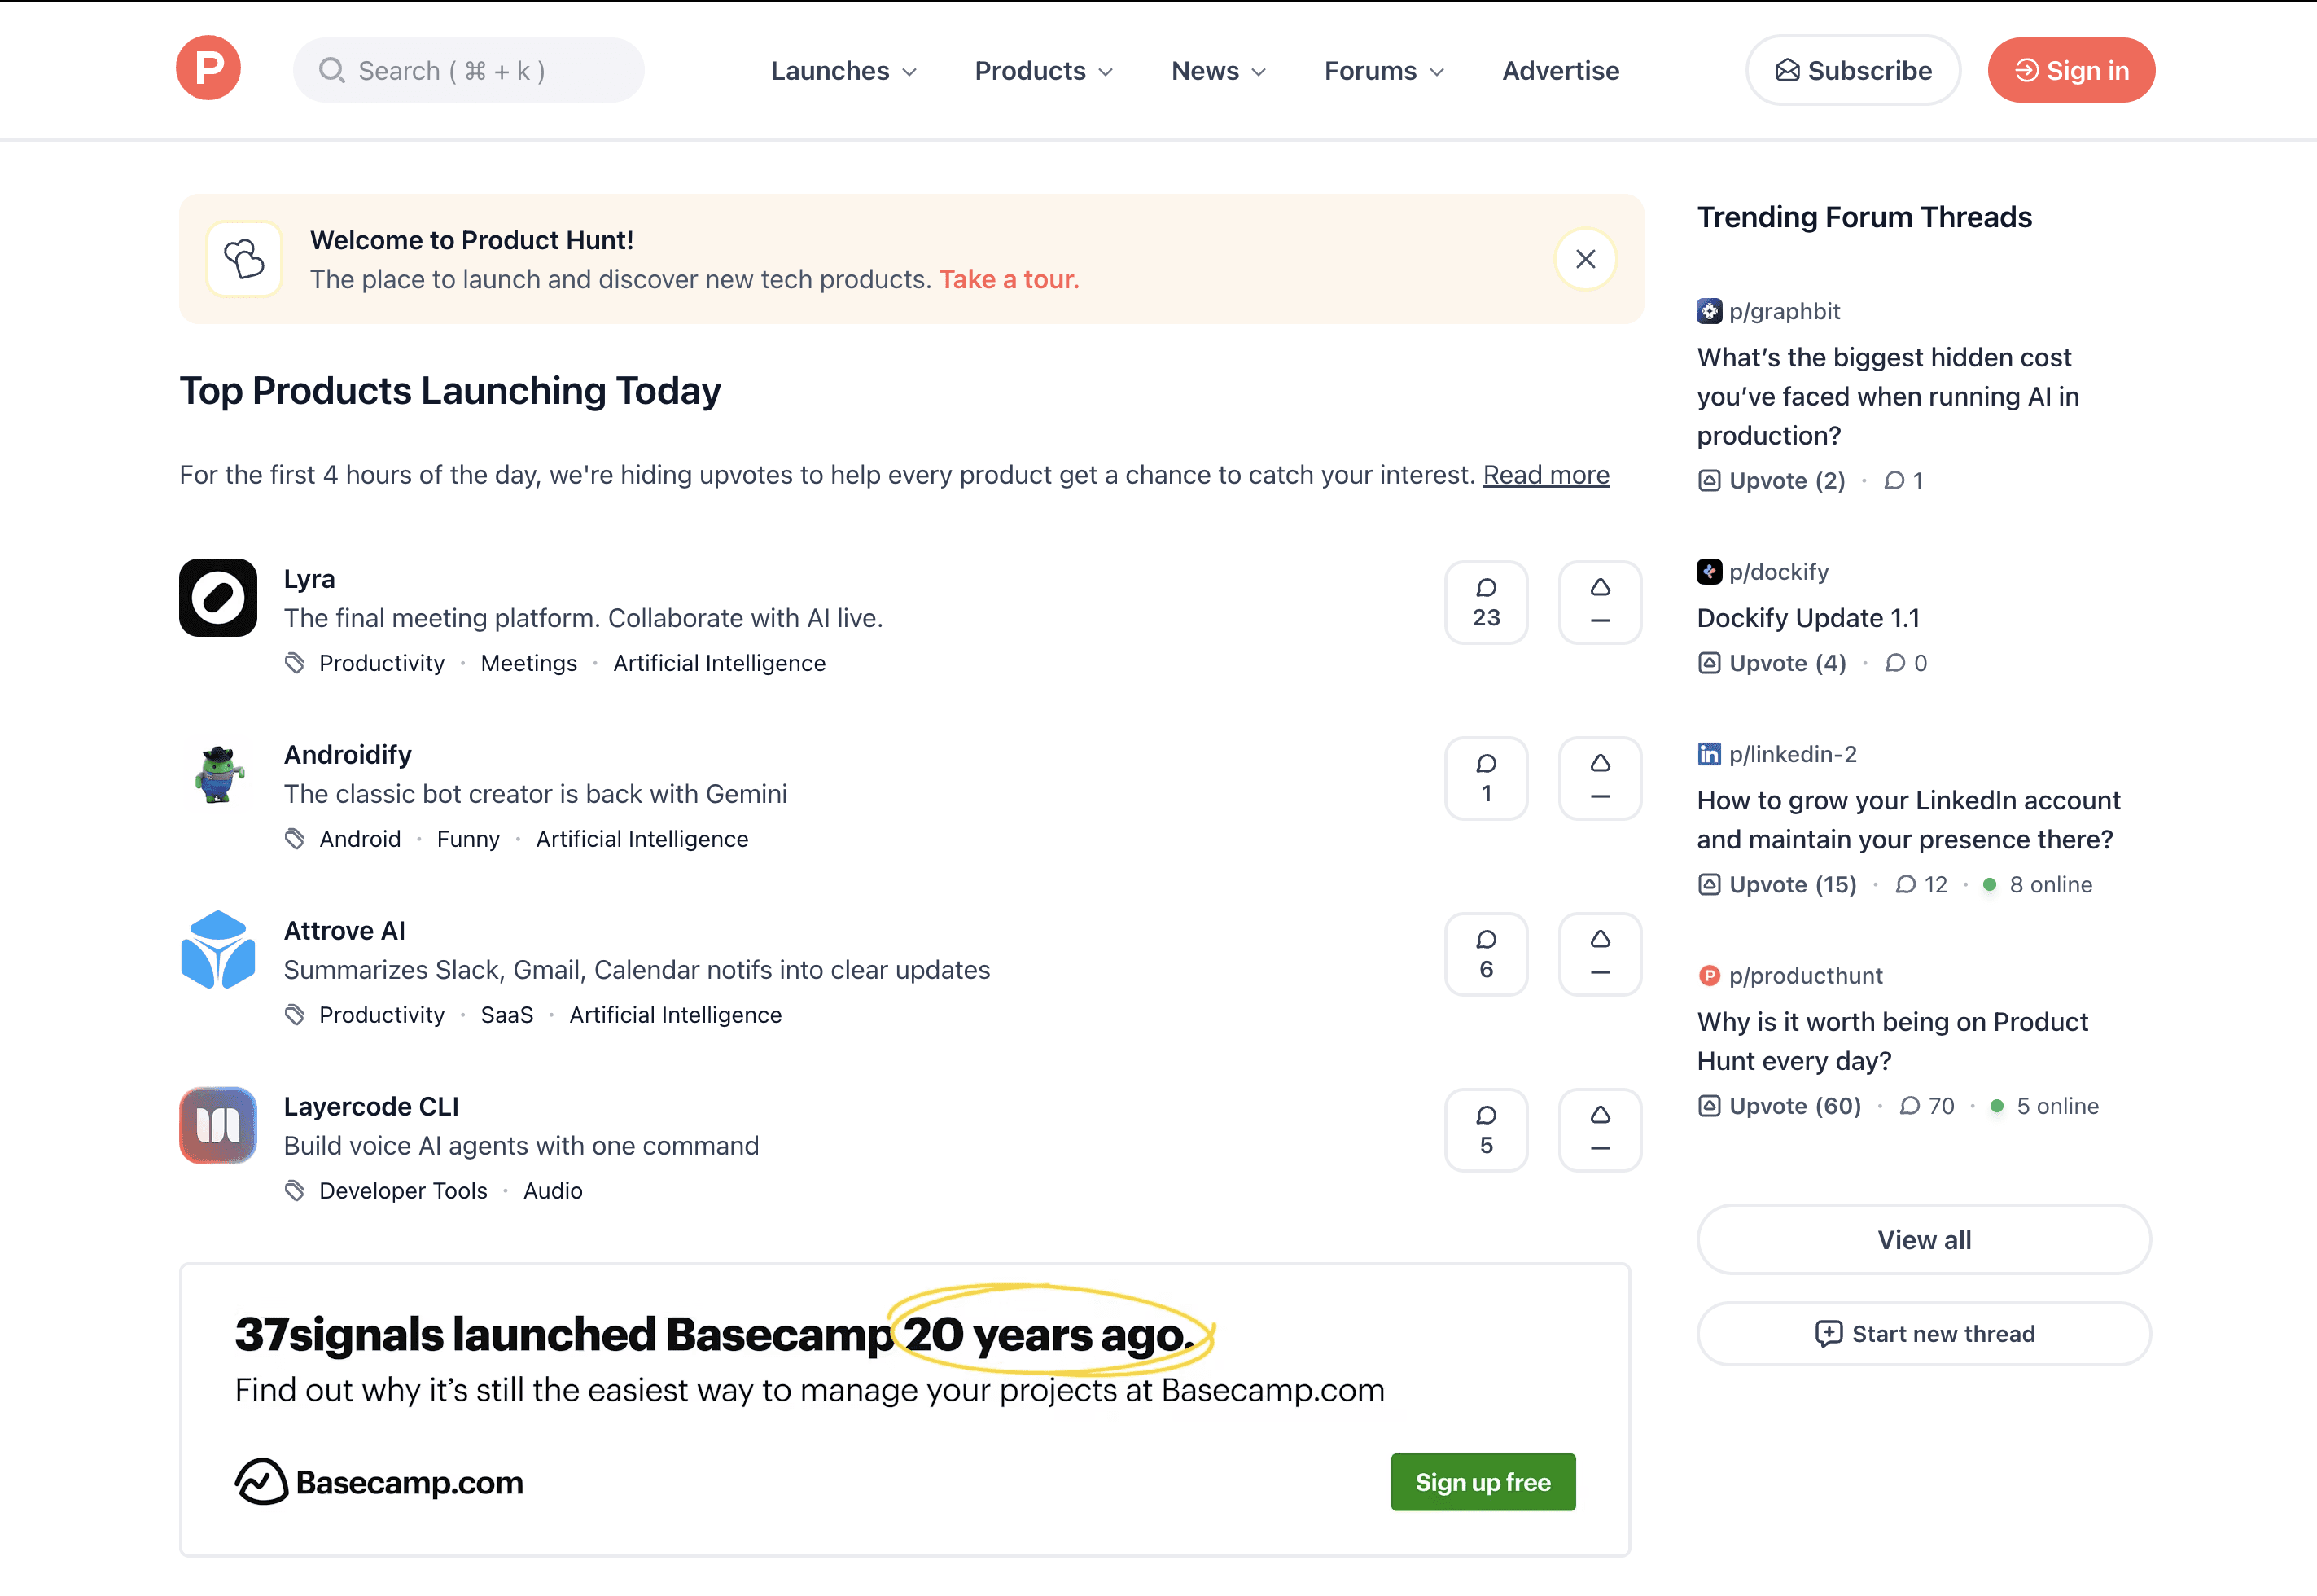The height and width of the screenshot is (1596, 2317).
Task: Read the LinkedIn account growth thread
Action: tap(1908, 820)
